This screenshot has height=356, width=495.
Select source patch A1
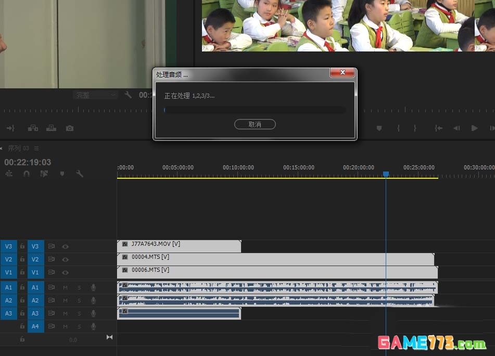pos(8,287)
